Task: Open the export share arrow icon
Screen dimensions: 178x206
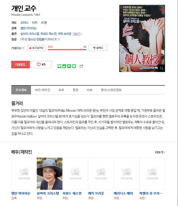Action: [81, 66]
